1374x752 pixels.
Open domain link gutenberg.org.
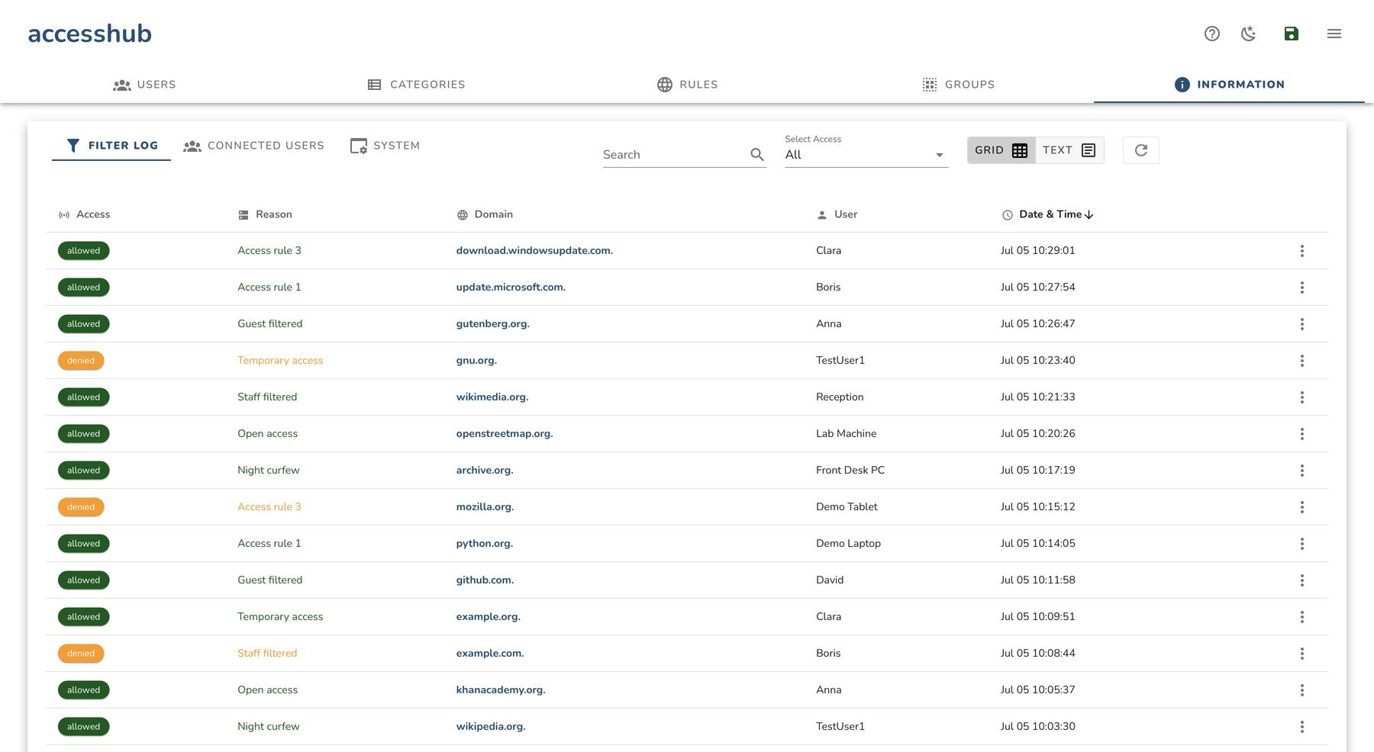point(492,324)
